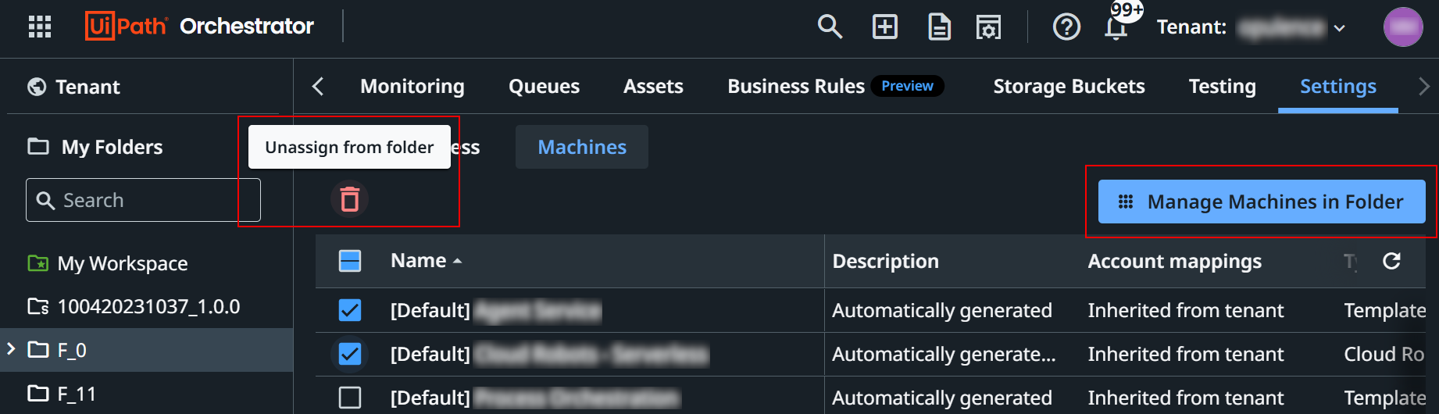Refresh the machines table
Image resolution: width=1439 pixels, height=414 pixels.
tap(1391, 261)
